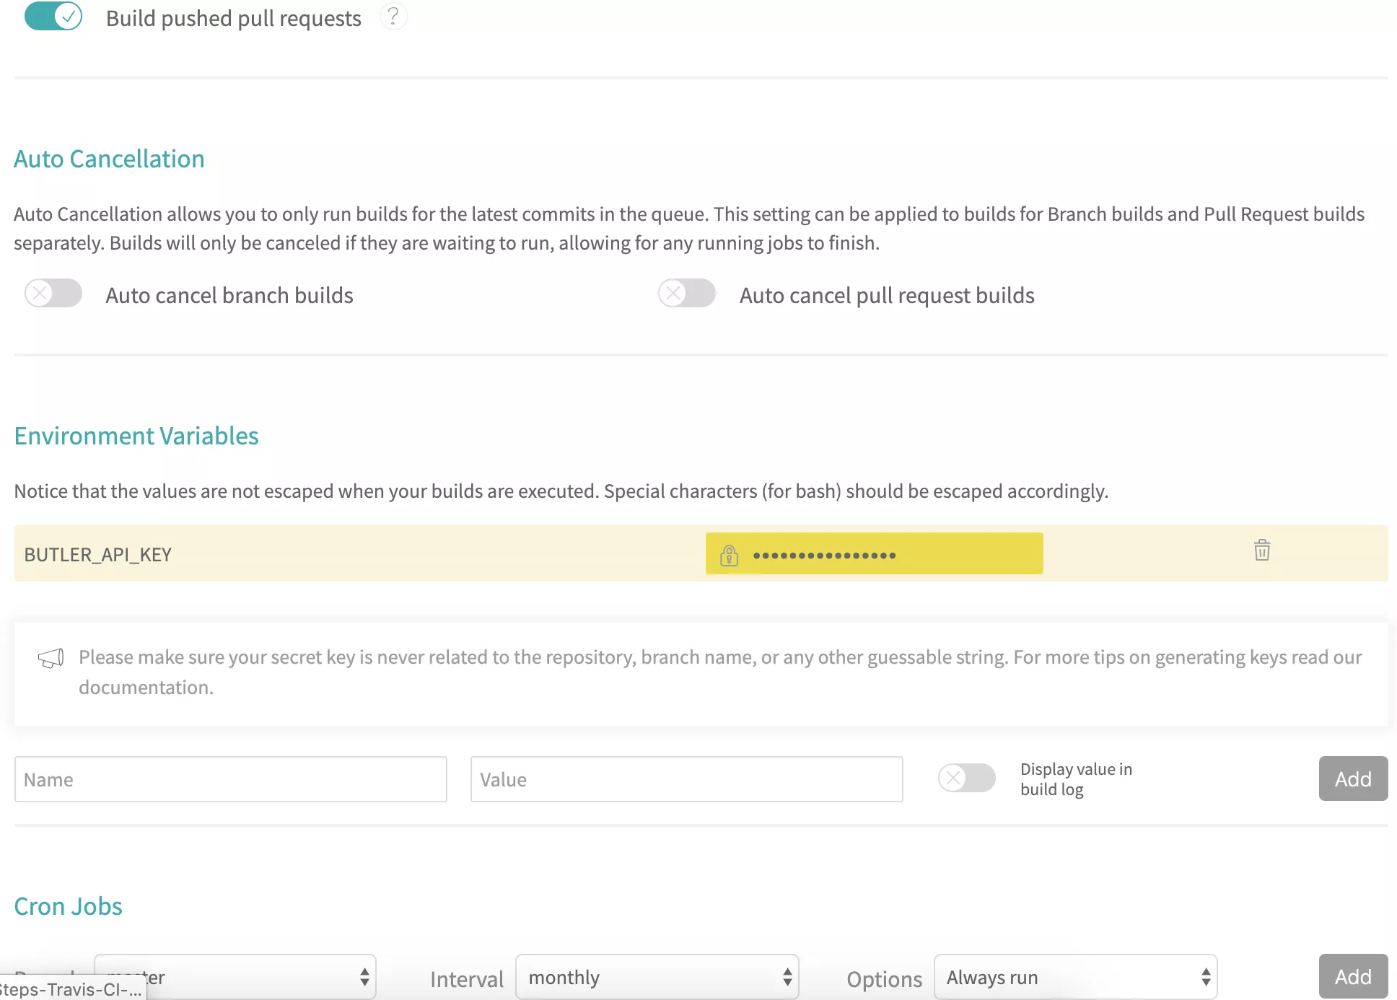Enable Auto cancel pull request builds
The image size is (1397, 1000).
click(x=686, y=293)
